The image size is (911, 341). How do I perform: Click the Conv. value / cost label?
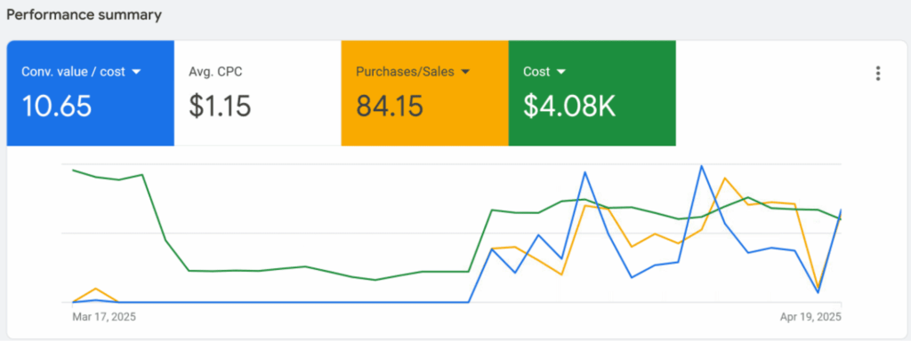pos(73,72)
